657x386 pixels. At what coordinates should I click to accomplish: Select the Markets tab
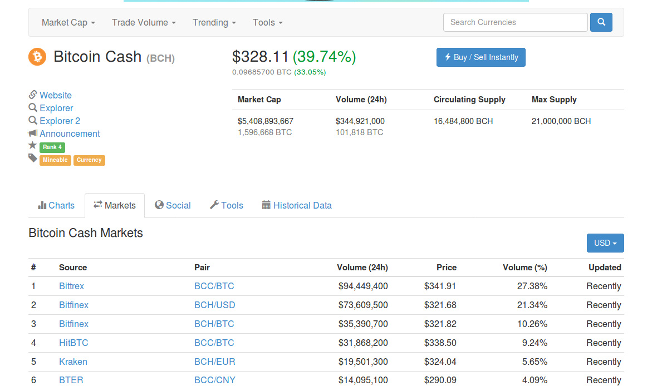pyautogui.click(x=114, y=206)
